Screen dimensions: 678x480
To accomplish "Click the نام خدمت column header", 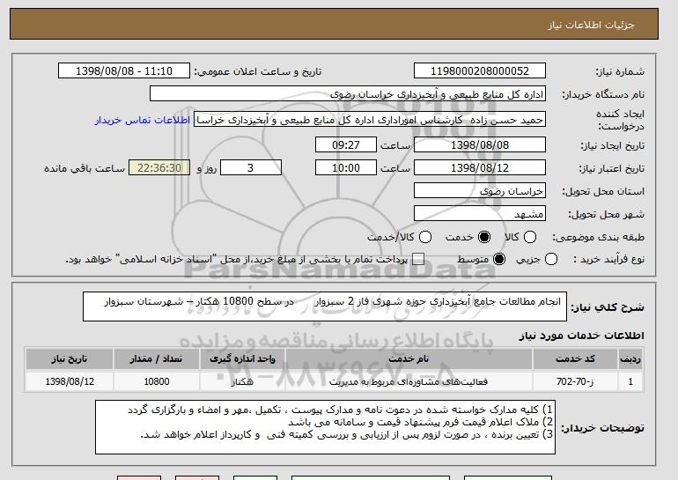I will point(409,359).
